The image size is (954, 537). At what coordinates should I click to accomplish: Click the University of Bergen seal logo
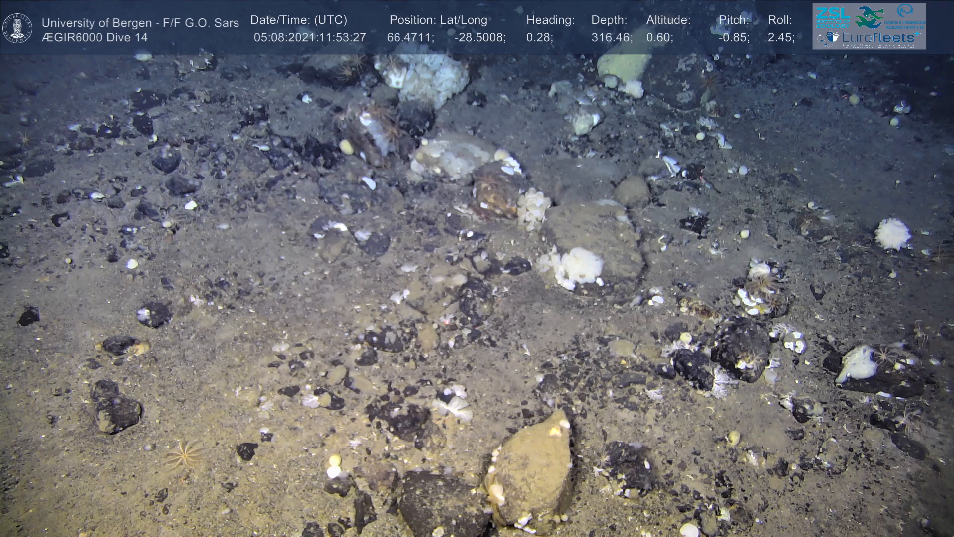(17, 28)
